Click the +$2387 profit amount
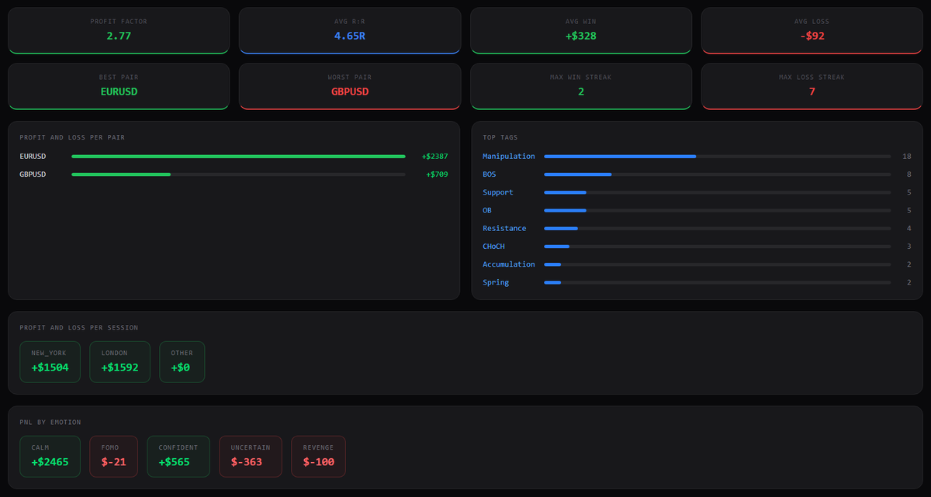Image resolution: width=931 pixels, height=497 pixels. [435, 157]
